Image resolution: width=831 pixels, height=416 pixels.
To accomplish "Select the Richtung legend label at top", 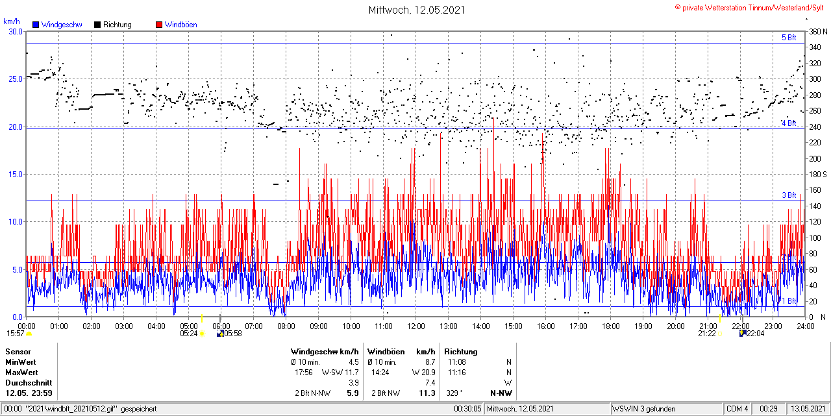I will coord(118,25).
